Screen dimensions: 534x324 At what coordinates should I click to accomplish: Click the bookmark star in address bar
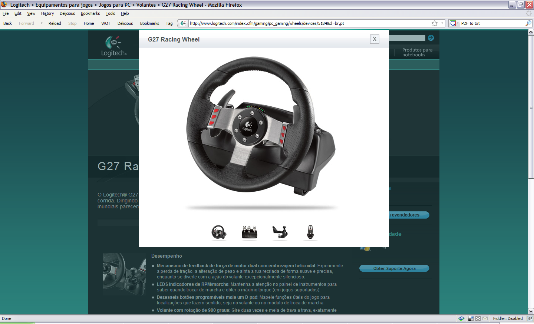[435, 23]
